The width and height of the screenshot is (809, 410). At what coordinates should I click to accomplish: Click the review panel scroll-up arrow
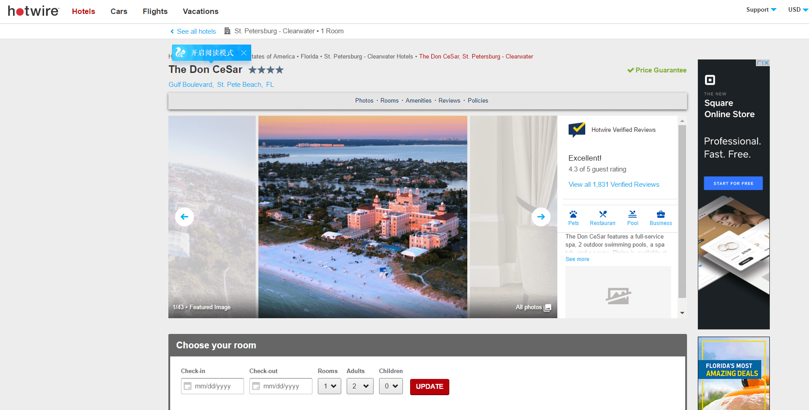coord(682,121)
